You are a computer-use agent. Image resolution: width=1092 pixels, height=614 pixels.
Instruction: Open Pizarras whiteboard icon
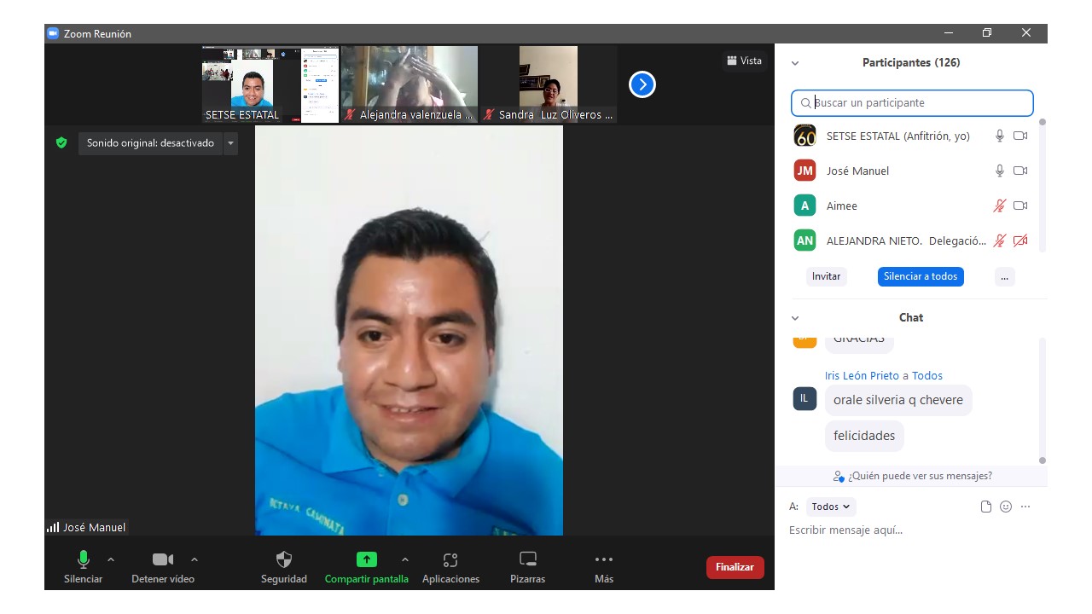coord(528,560)
